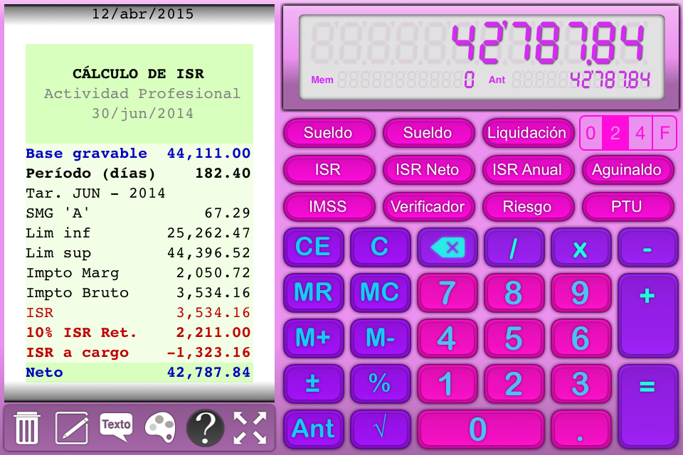The width and height of the screenshot is (683, 455).
Task: Select the SMG 'A' 67.29 row
Action: (x=139, y=213)
